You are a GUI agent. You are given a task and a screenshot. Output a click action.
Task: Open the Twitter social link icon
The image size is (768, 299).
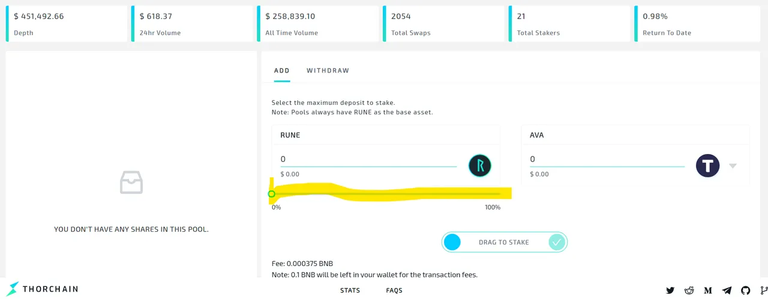(x=670, y=291)
